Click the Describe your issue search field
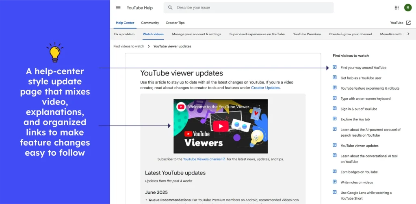 (x=249, y=8)
